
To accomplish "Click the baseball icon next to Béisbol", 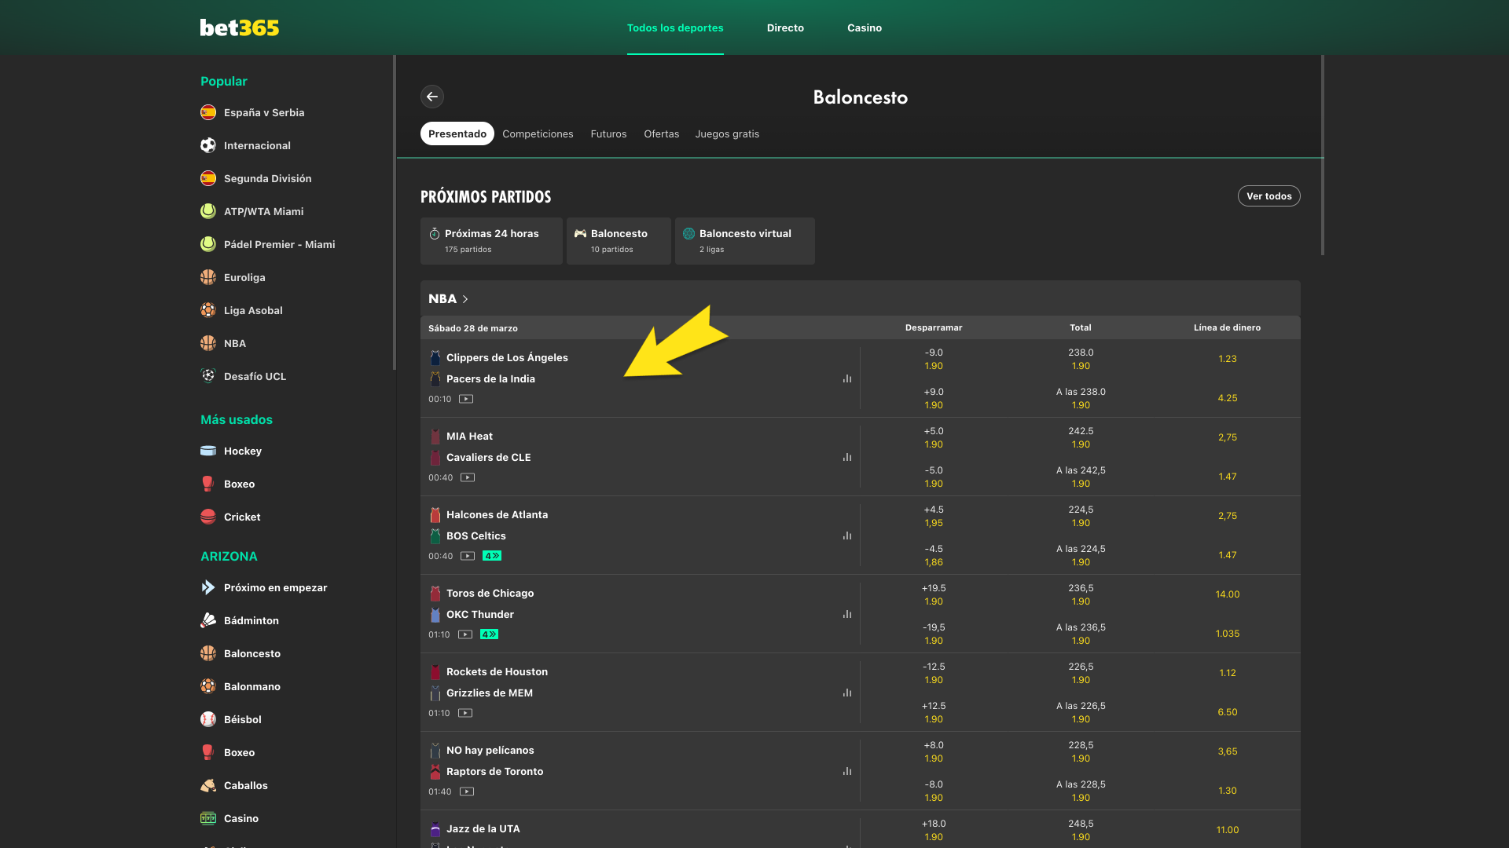I will point(208,719).
